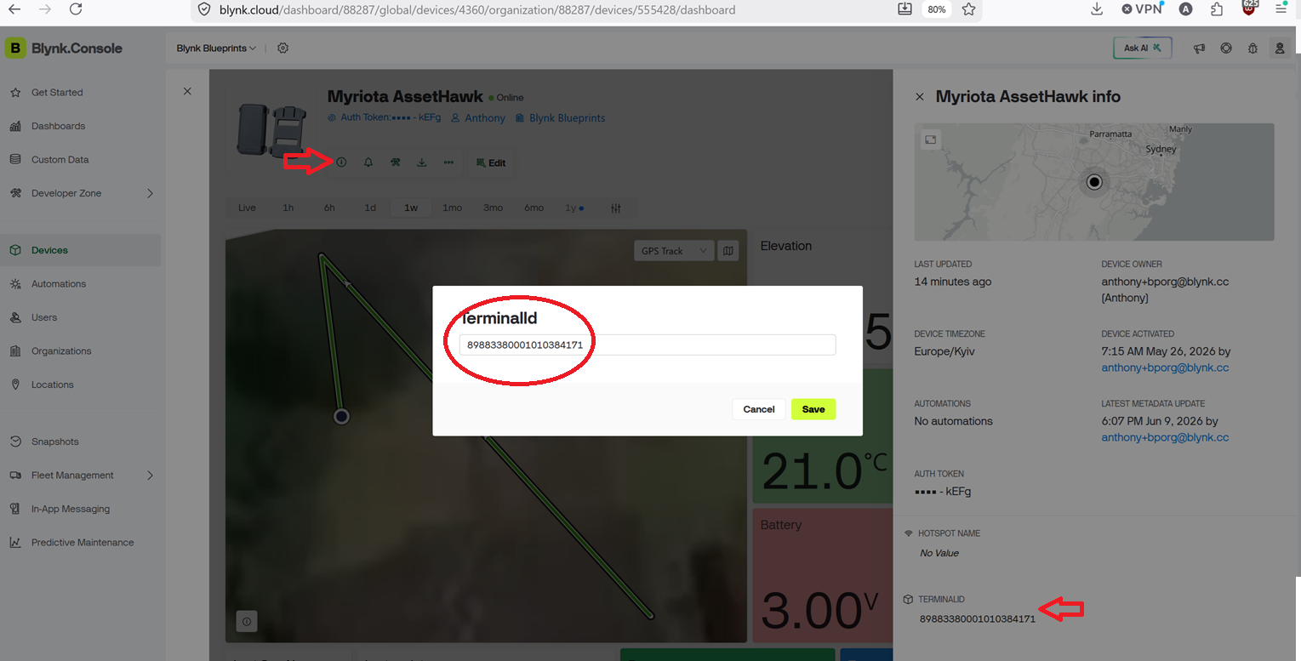
Task: Select Devices in the sidebar
Action: 80,250
